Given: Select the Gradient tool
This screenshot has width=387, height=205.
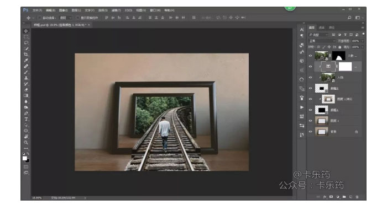Looking at the screenshot, I should coord(26,95).
